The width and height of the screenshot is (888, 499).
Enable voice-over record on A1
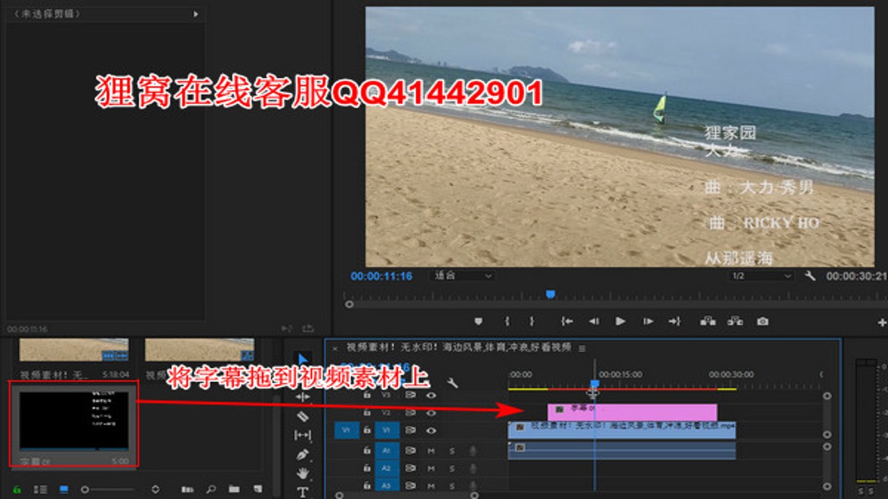pyautogui.click(x=473, y=450)
